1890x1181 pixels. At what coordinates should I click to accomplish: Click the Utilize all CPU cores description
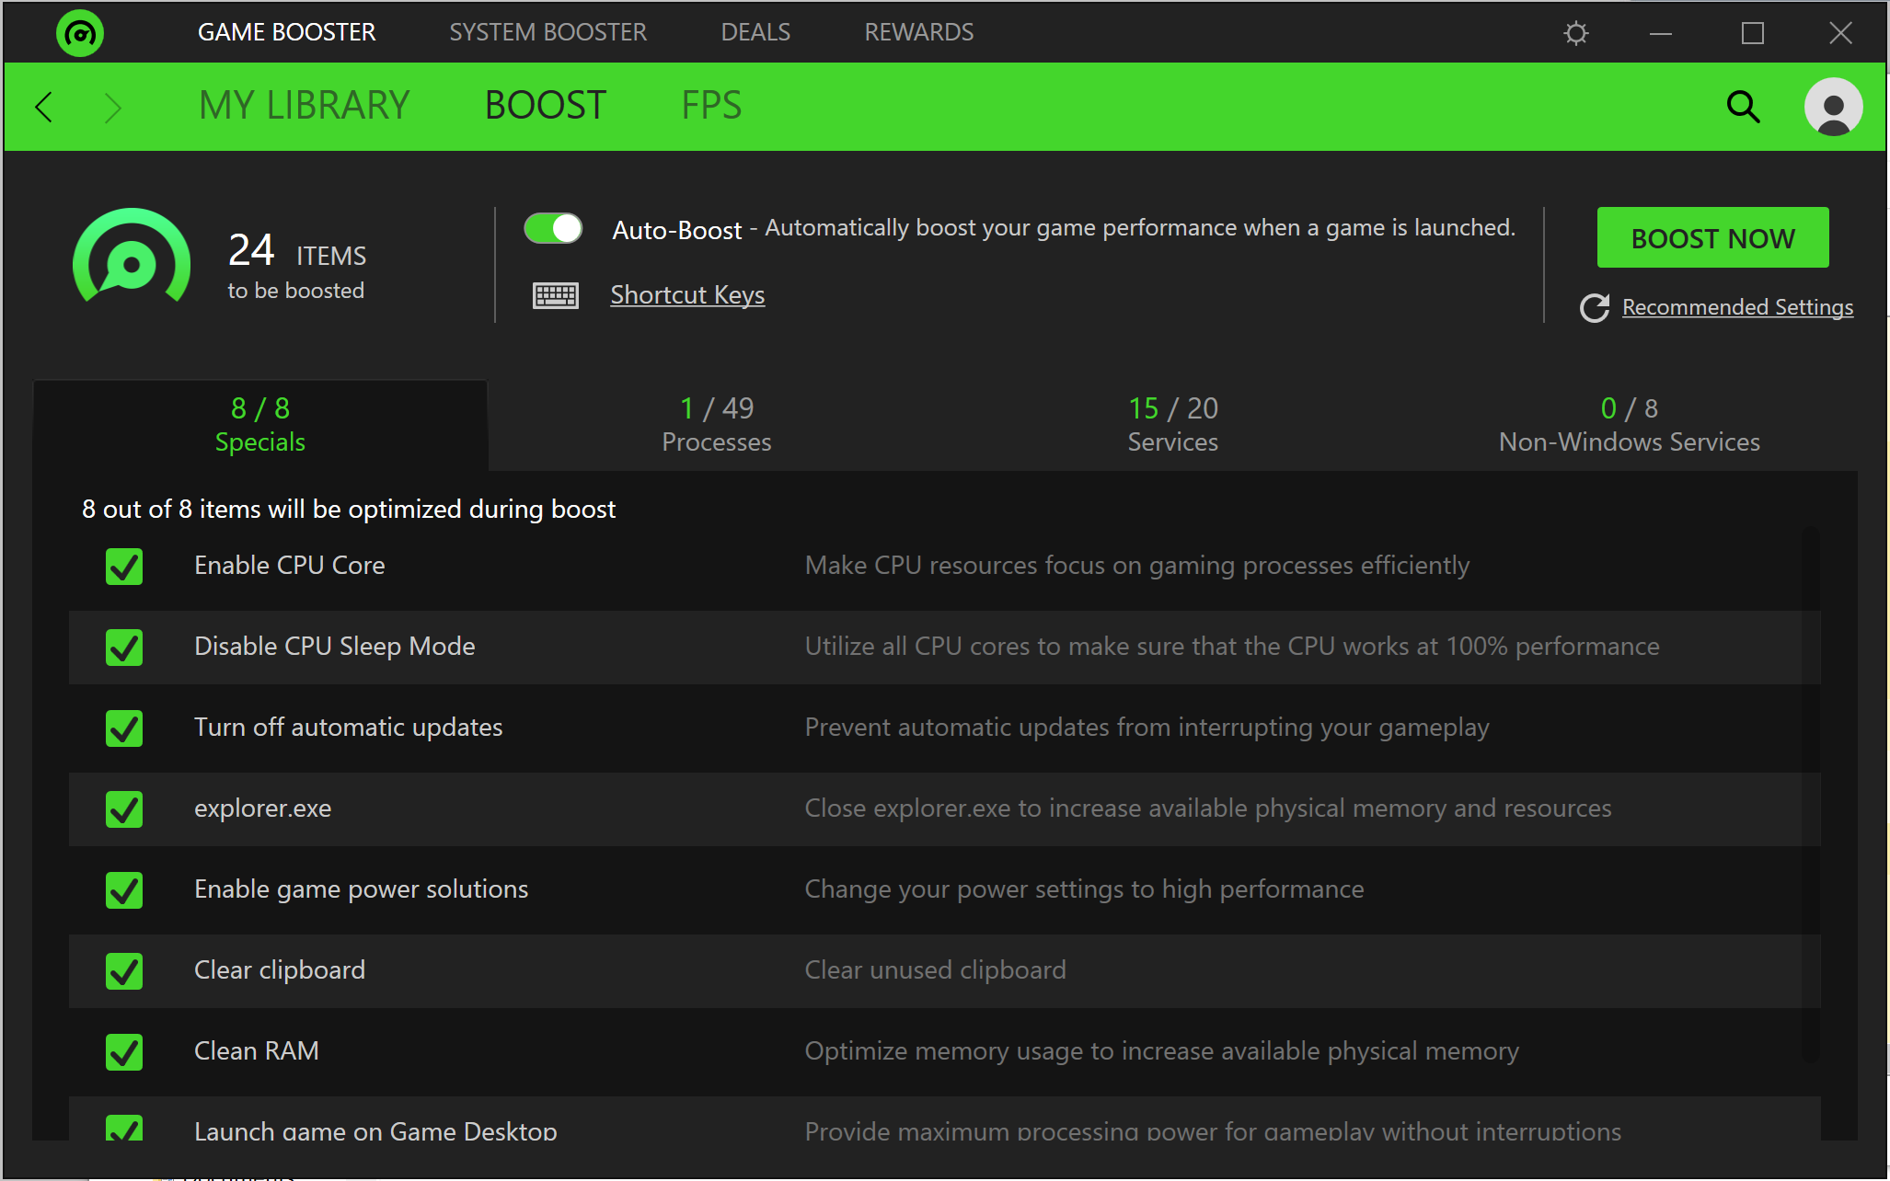tap(1232, 647)
